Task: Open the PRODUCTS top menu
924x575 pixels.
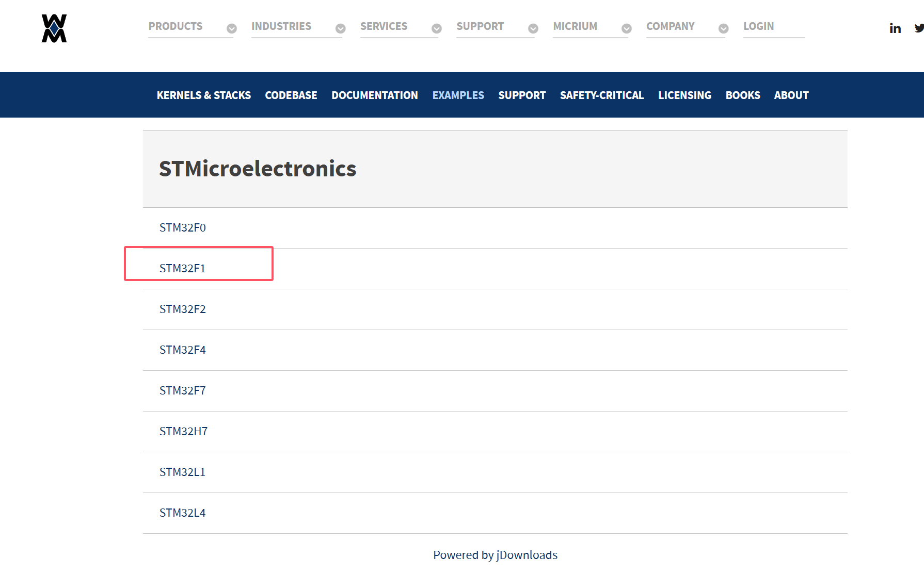Action: click(x=176, y=26)
